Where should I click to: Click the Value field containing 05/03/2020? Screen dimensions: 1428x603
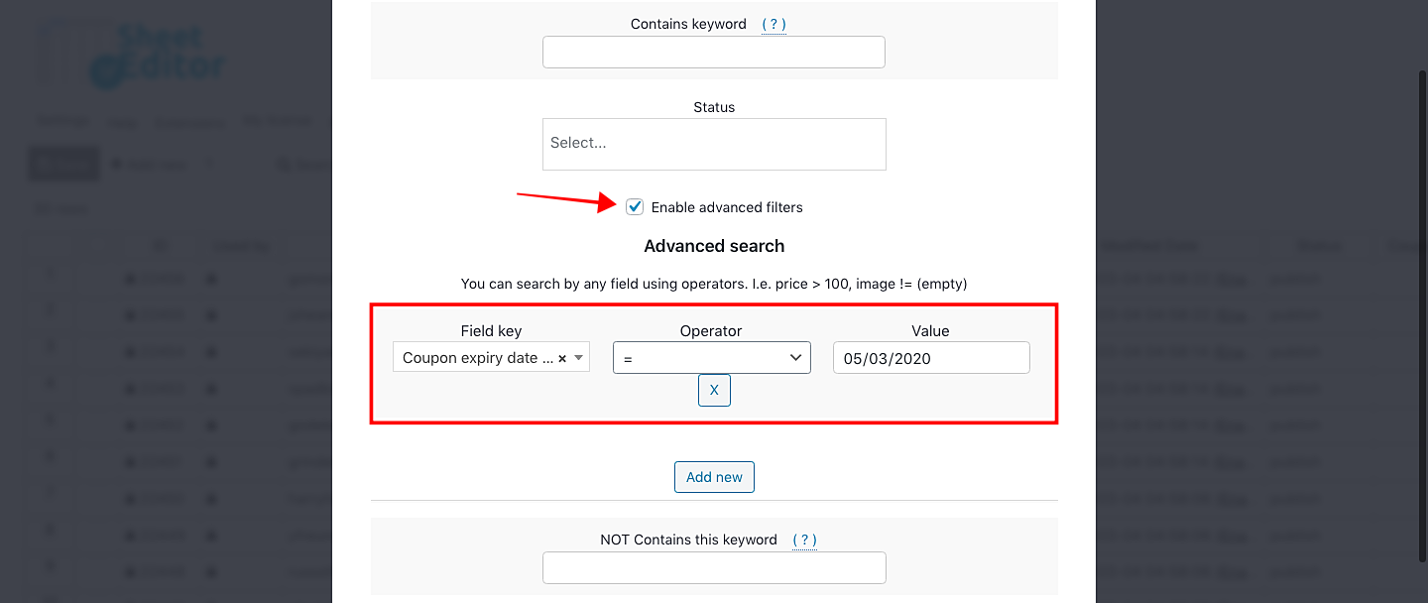pos(931,358)
